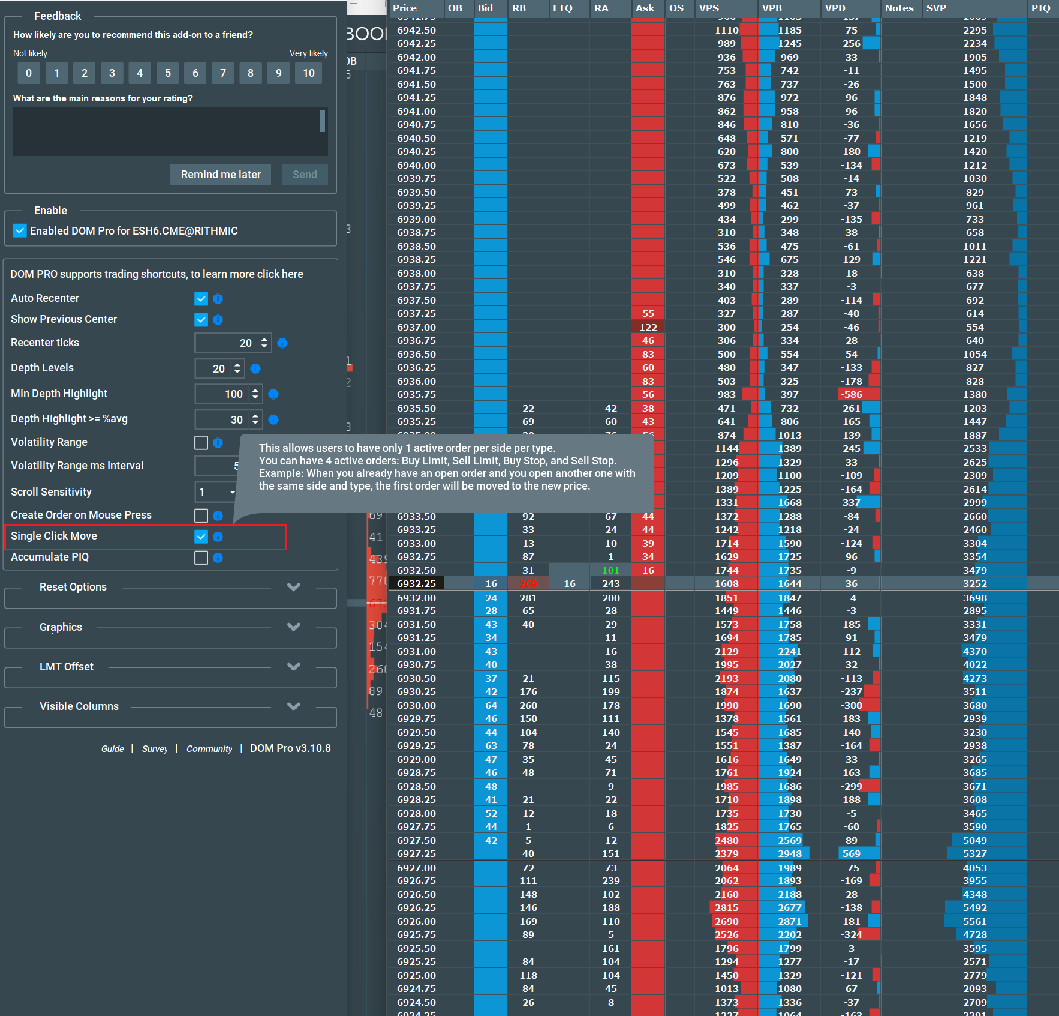Expand the Visible Columns section
Image resolution: width=1059 pixels, height=1016 pixels.
click(293, 706)
